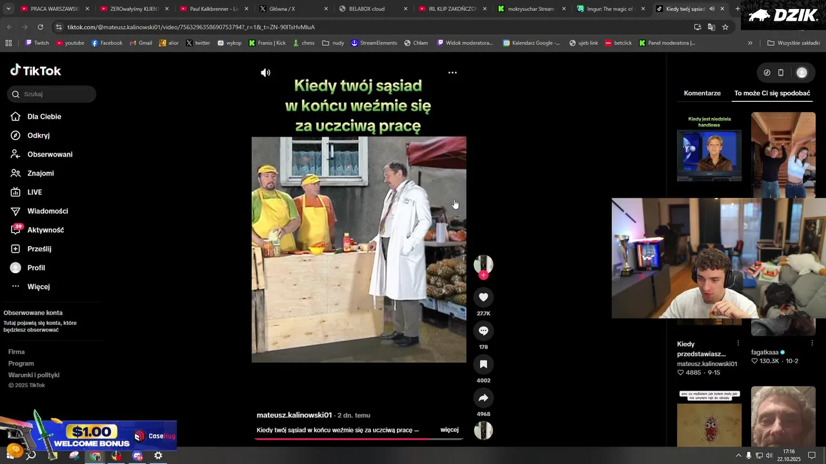Viewport: 826px width, 464px height.
Task: Open Chrome from the taskbar
Action: click(x=96, y=456)
